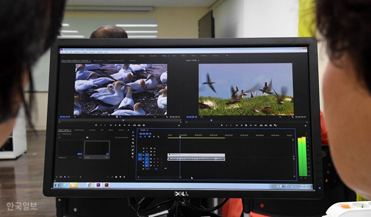Open Program monitor playback resolution dropdown
The width and height of the screenshot is (371, 217).
(x=284, y=117)
